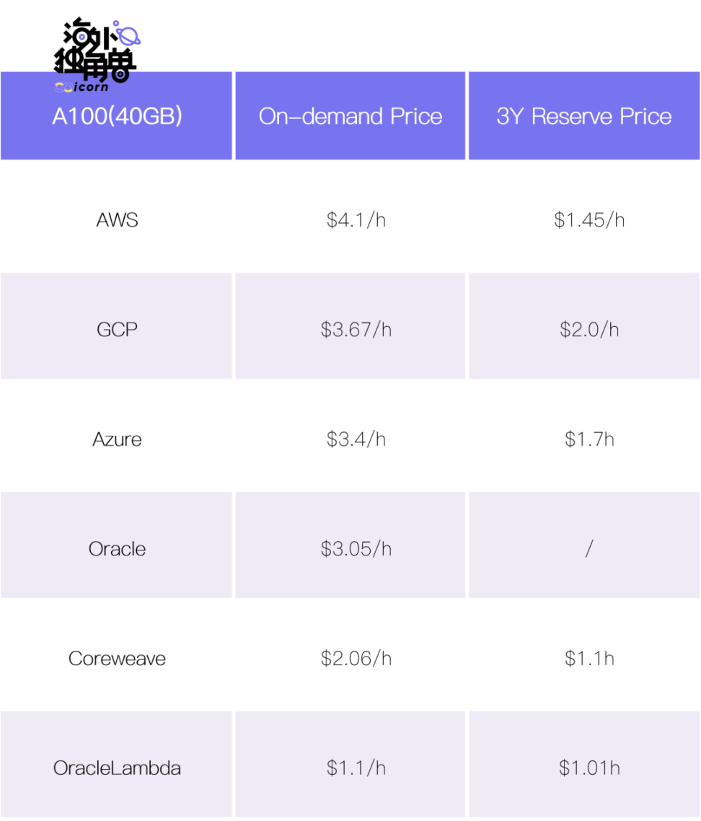Viewport: 701px width, 821px height.
Task: Select the Coreweave row label
Action: point(117,659)
